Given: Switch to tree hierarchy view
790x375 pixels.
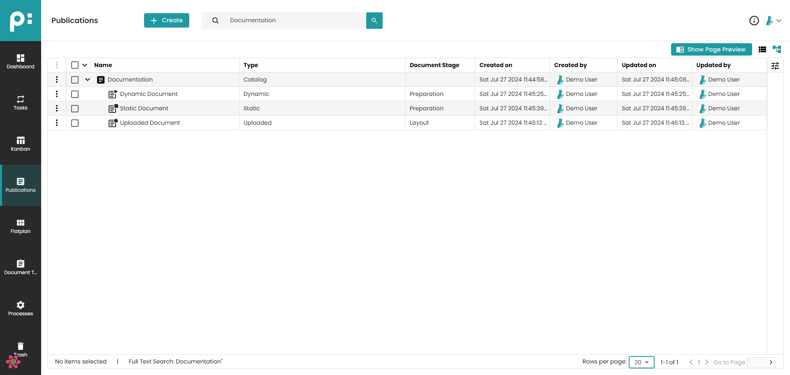Looking at the screenshot, I should [777, 49].
